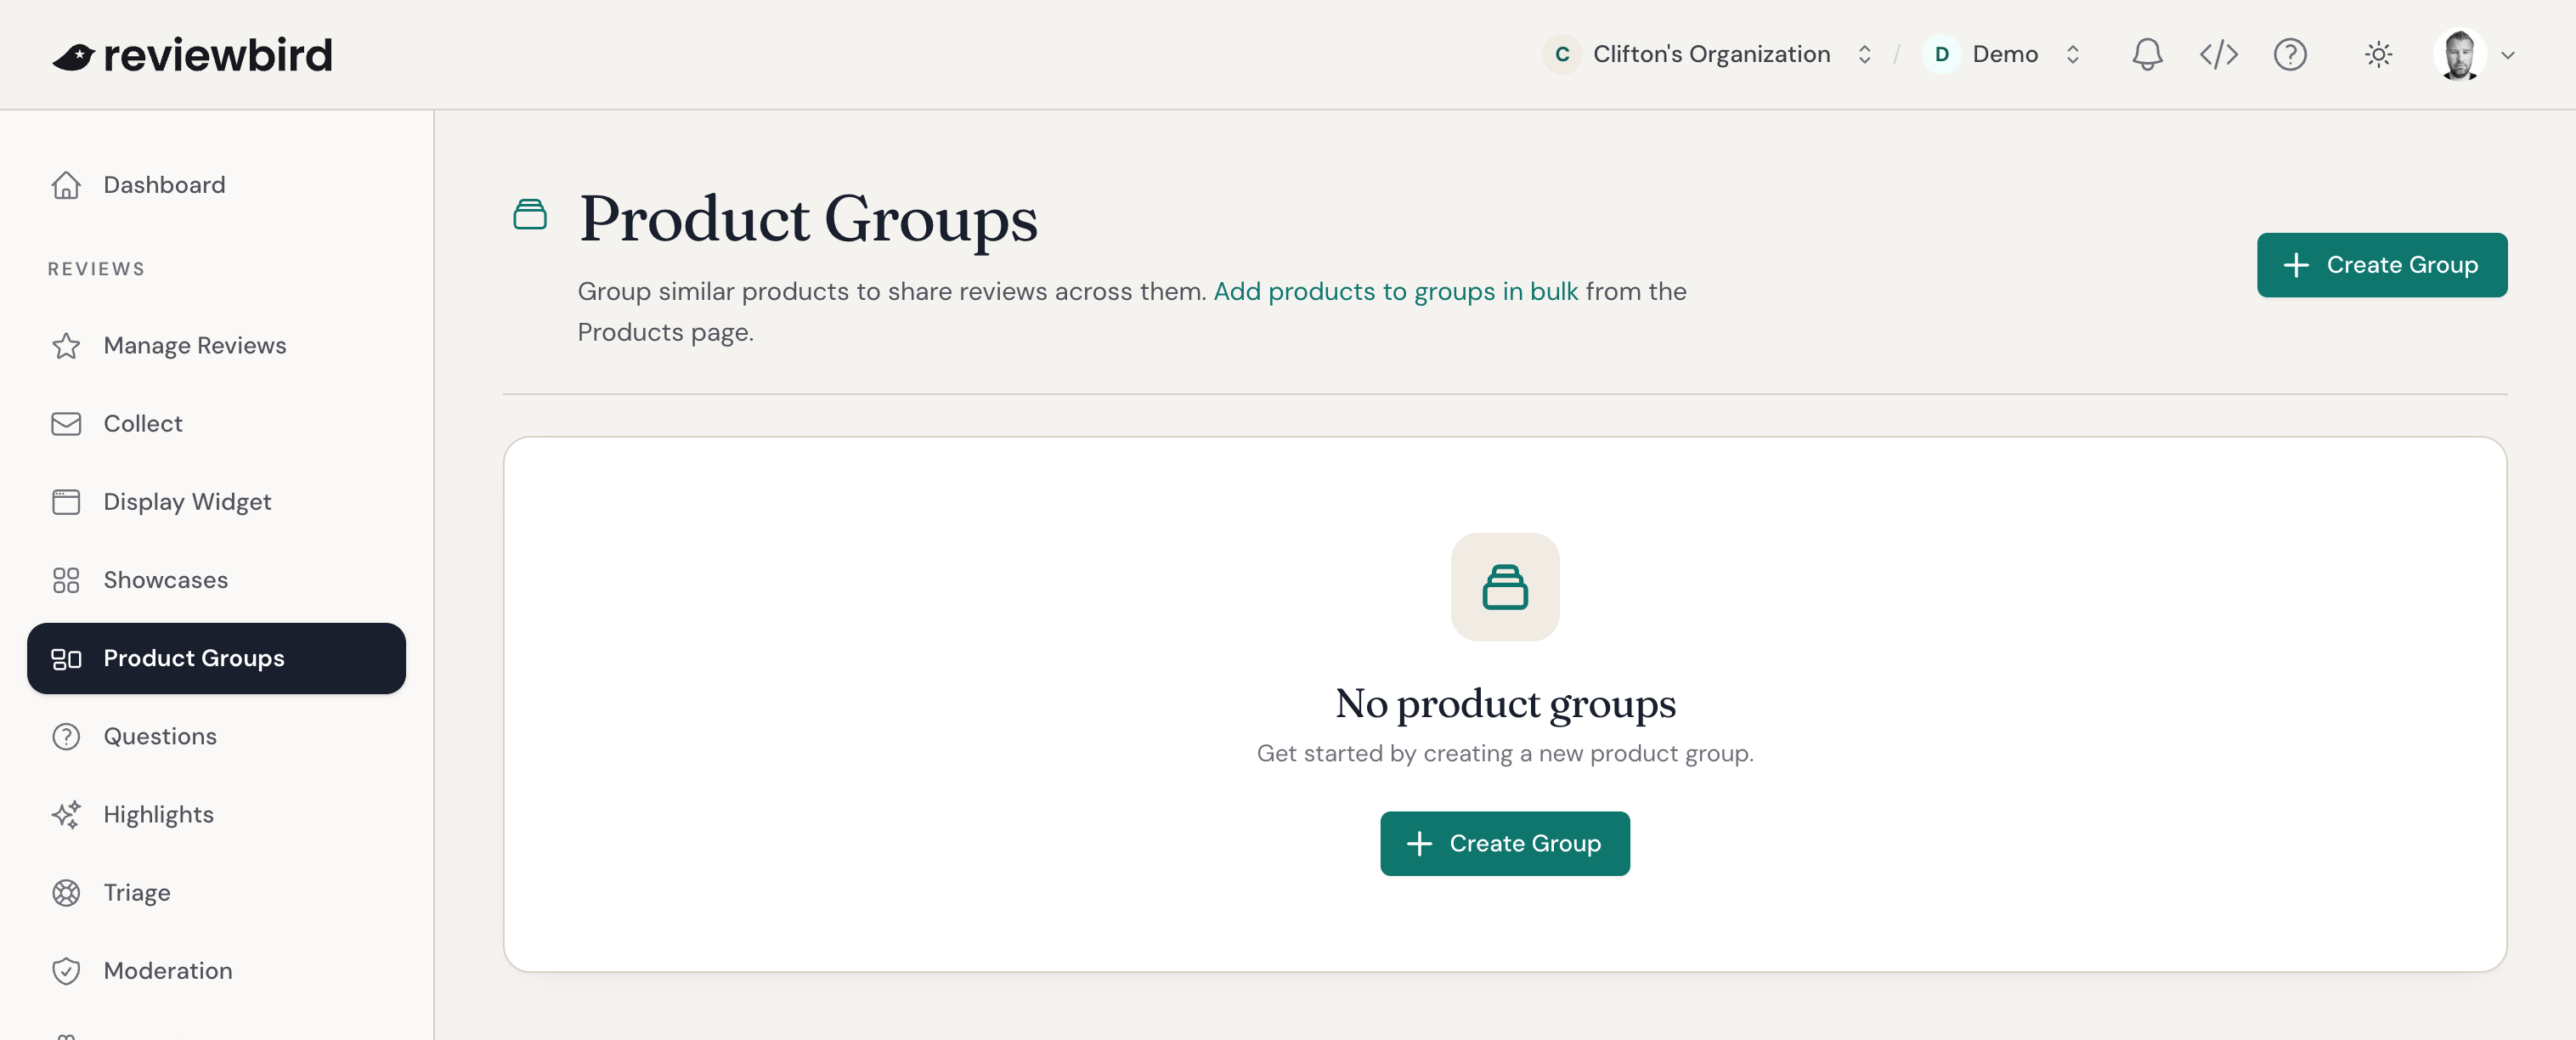Click the user profile avatar
Image resolution: width=2576 pixels, height=1040 pixels.
2459,54
